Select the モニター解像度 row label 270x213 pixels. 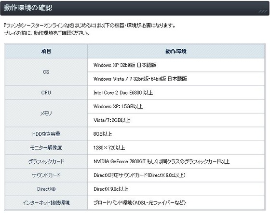[46, 148]
